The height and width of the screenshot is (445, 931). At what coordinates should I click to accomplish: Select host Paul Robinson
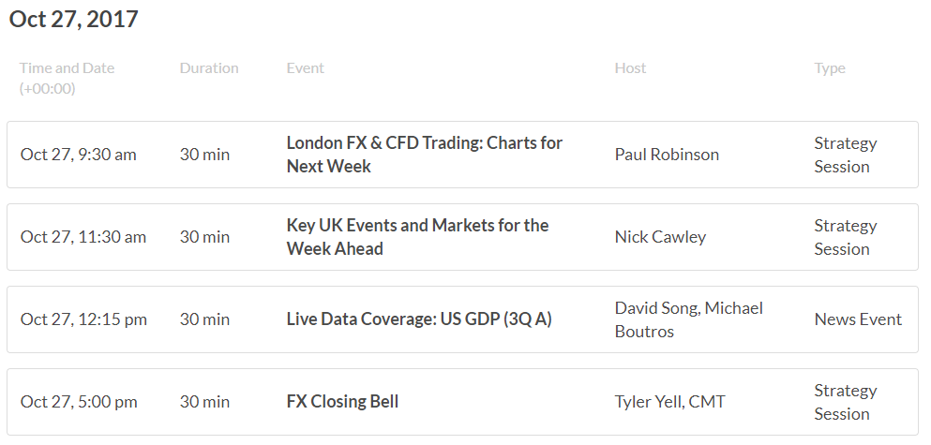click(667, 155)
